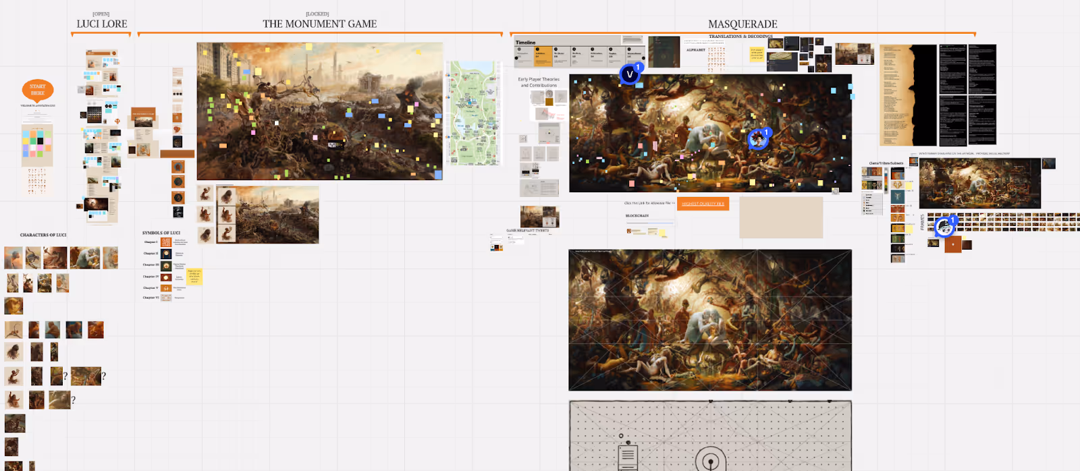Select the Chapter I symbol icon
This screenshot has height=471, width=1080.
[x=166, y=242]
